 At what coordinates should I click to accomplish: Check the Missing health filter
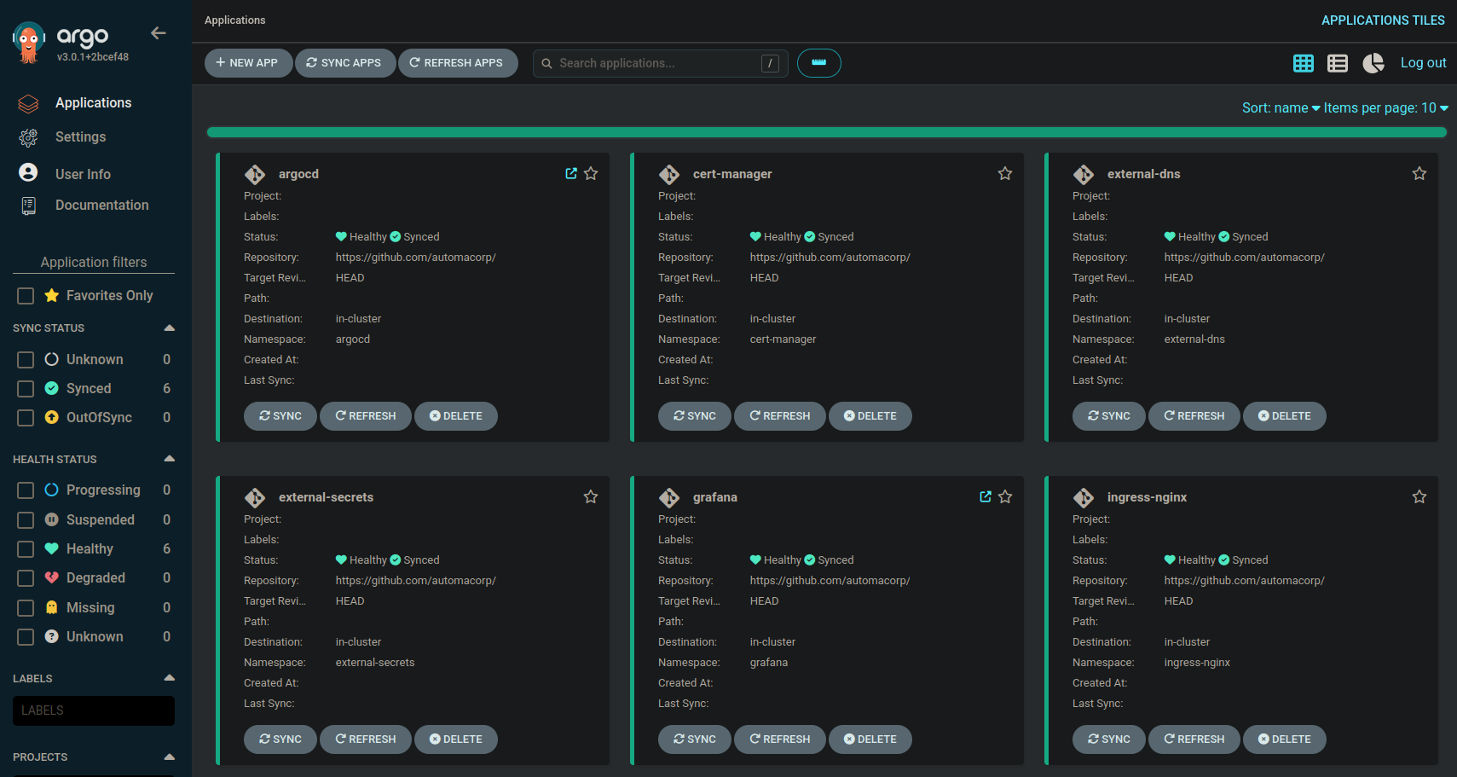pyautogui.click(x=26, y=608)
